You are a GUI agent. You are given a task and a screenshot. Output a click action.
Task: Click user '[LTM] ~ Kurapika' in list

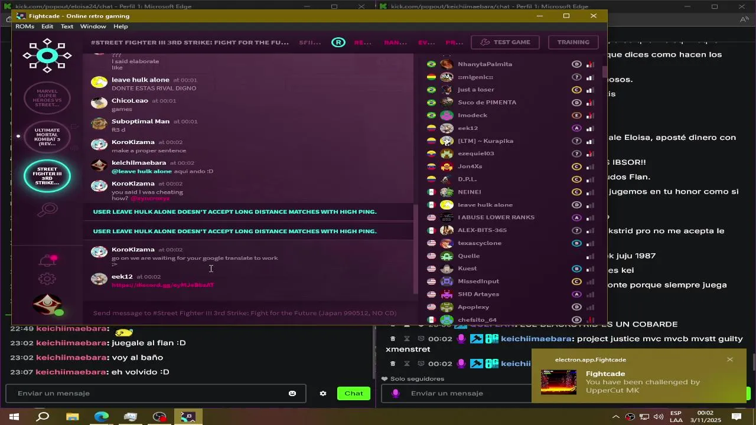485,141
